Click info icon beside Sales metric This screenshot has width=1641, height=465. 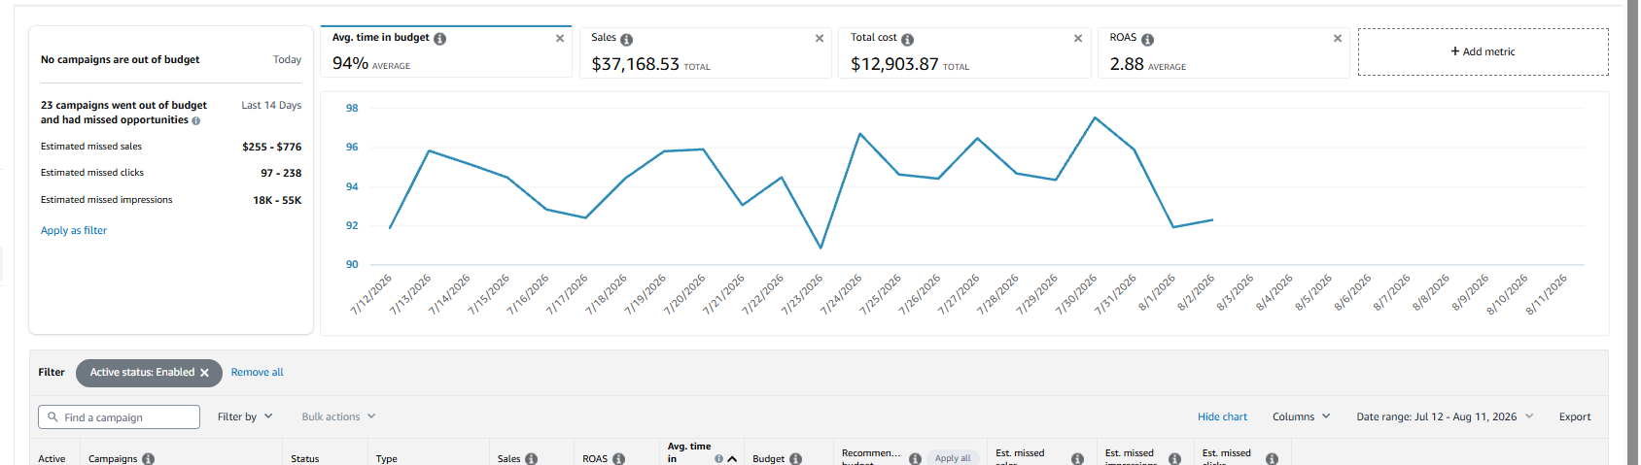point(627,40)
